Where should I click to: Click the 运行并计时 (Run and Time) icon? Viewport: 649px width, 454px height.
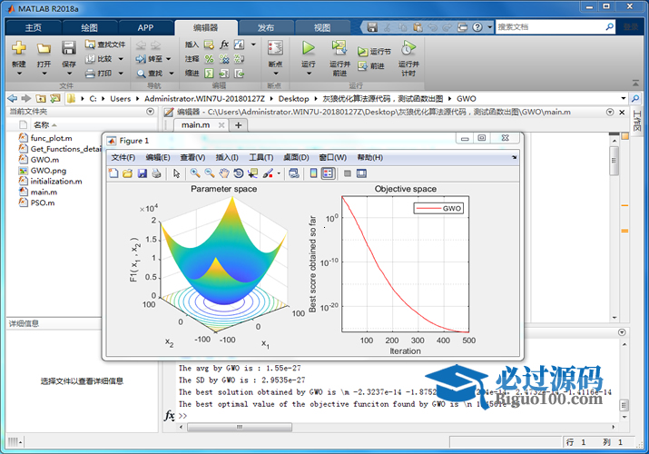408,48
